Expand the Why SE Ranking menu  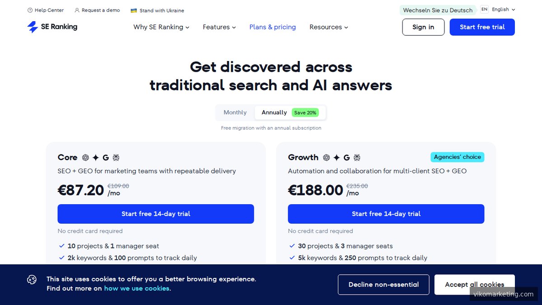[161, 27]
